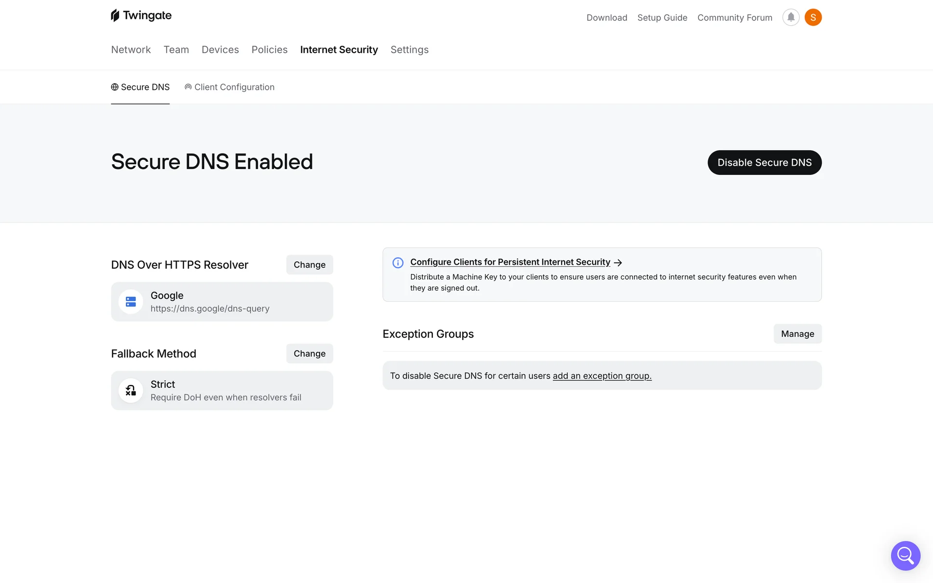Click the Google resolver server icon
The height and width of the screenshot is (583, 933).
131,302
